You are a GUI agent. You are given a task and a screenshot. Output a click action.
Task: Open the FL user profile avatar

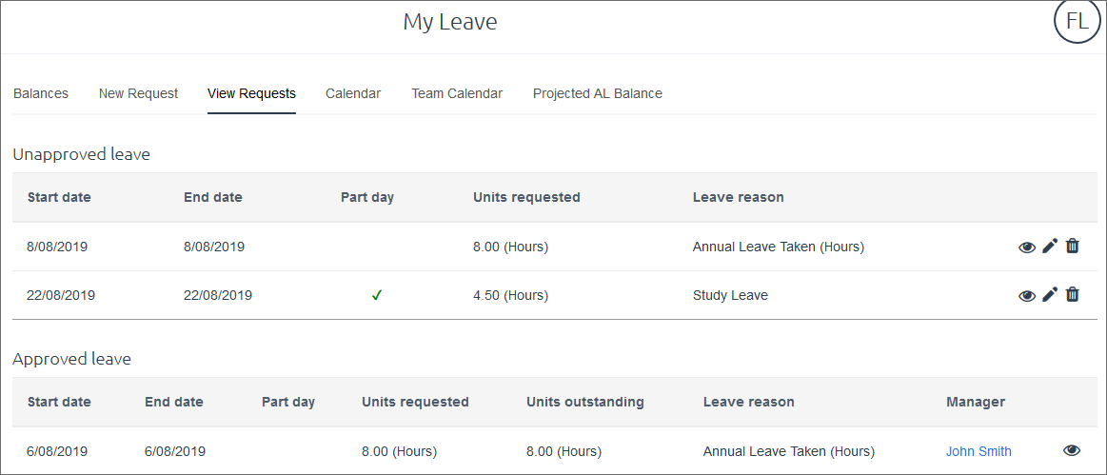point(1077,23)
